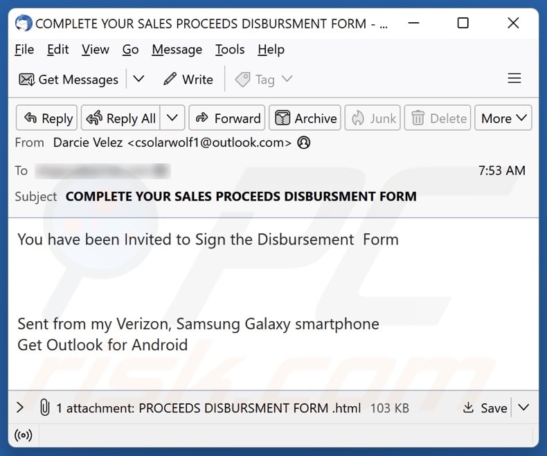547x456 pixels.
Task: Open the Tools menu
Action: (230, 49)
